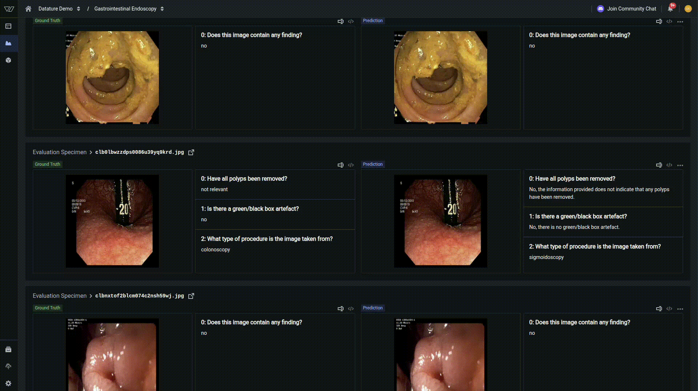Click annotation view icon for clb0lbwzzdps Ground Truth
This screenshot has width=698, height=391.
pyautogui.click(x=341, y=165)
